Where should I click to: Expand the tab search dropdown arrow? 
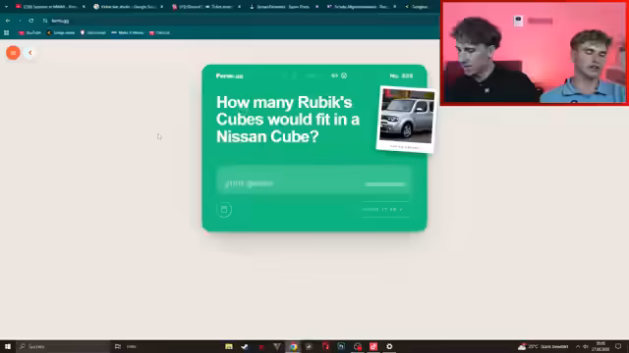coord(6,7)
